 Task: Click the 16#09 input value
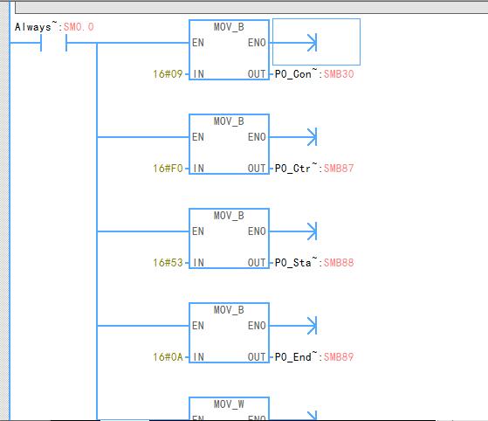click(168, 74)
